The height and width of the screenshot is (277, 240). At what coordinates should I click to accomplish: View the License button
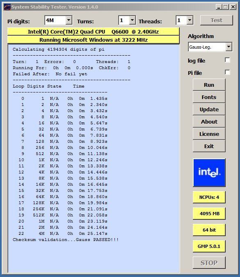[209, 134]
